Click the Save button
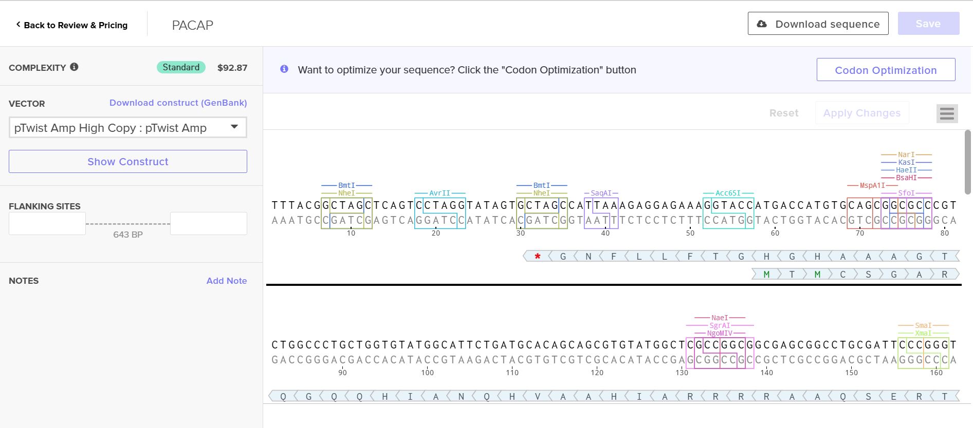 click(x=928, y=24)
